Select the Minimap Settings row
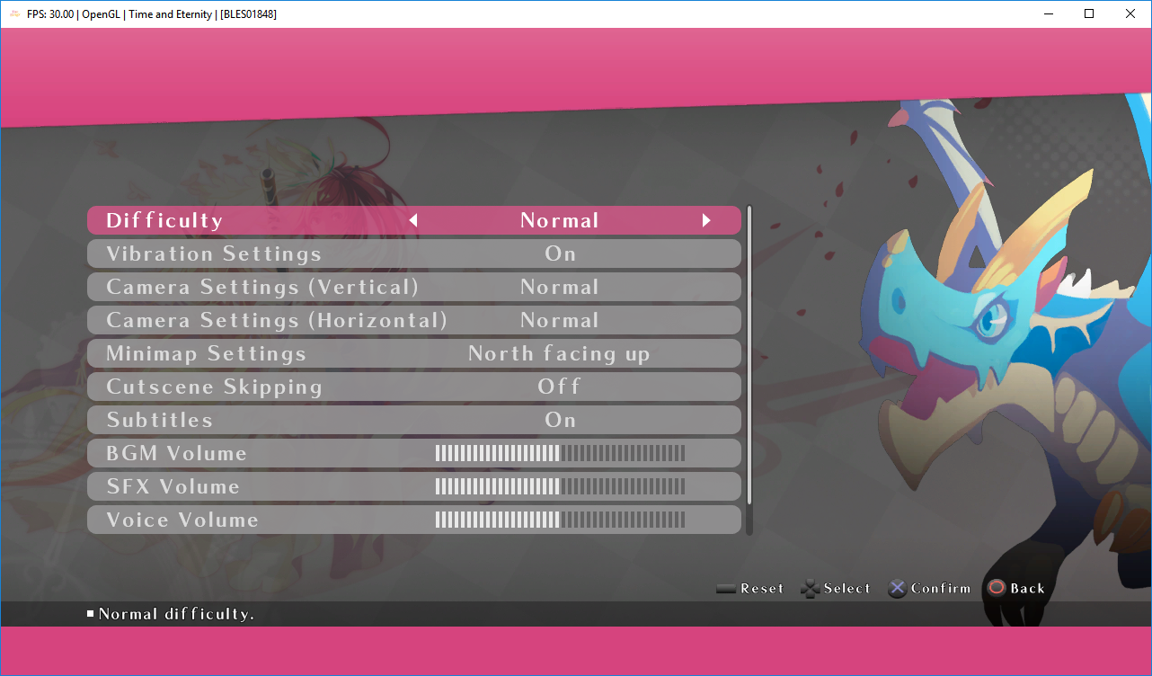Screen dimensions: 1152x676 [x=414, y=353]
